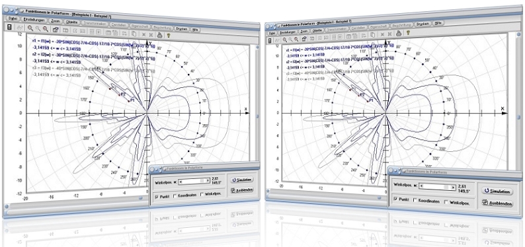The width and height of the screenshot is (525, 247).
Task: Click Simulation button in left panel
Action: 242,180
